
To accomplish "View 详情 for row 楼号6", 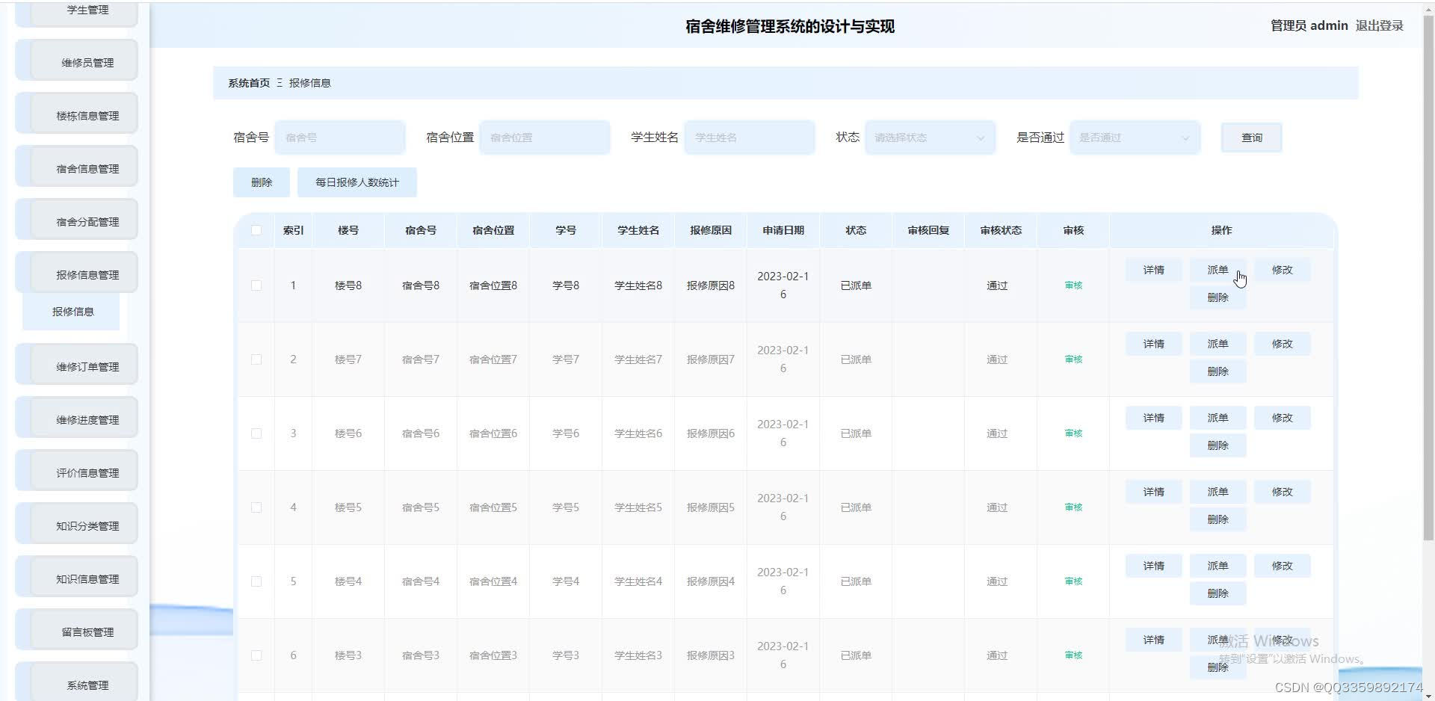I will click(1153, 418).
